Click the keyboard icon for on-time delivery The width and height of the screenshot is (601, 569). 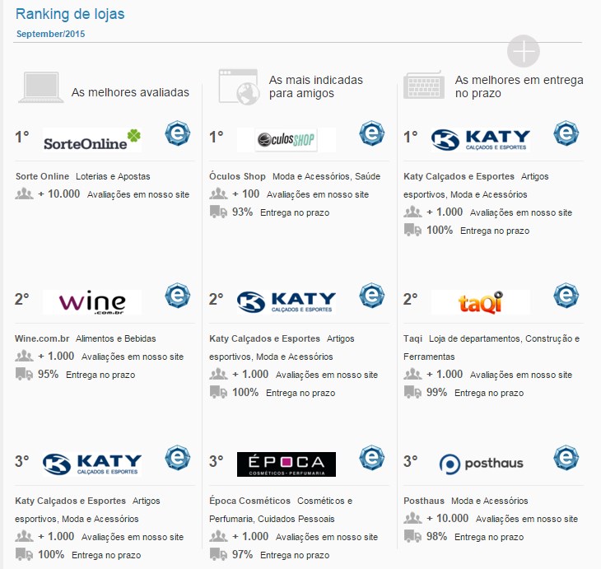click(x=424, y=85)
